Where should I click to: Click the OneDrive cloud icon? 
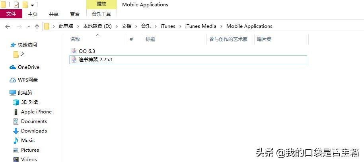pos(13,67)
